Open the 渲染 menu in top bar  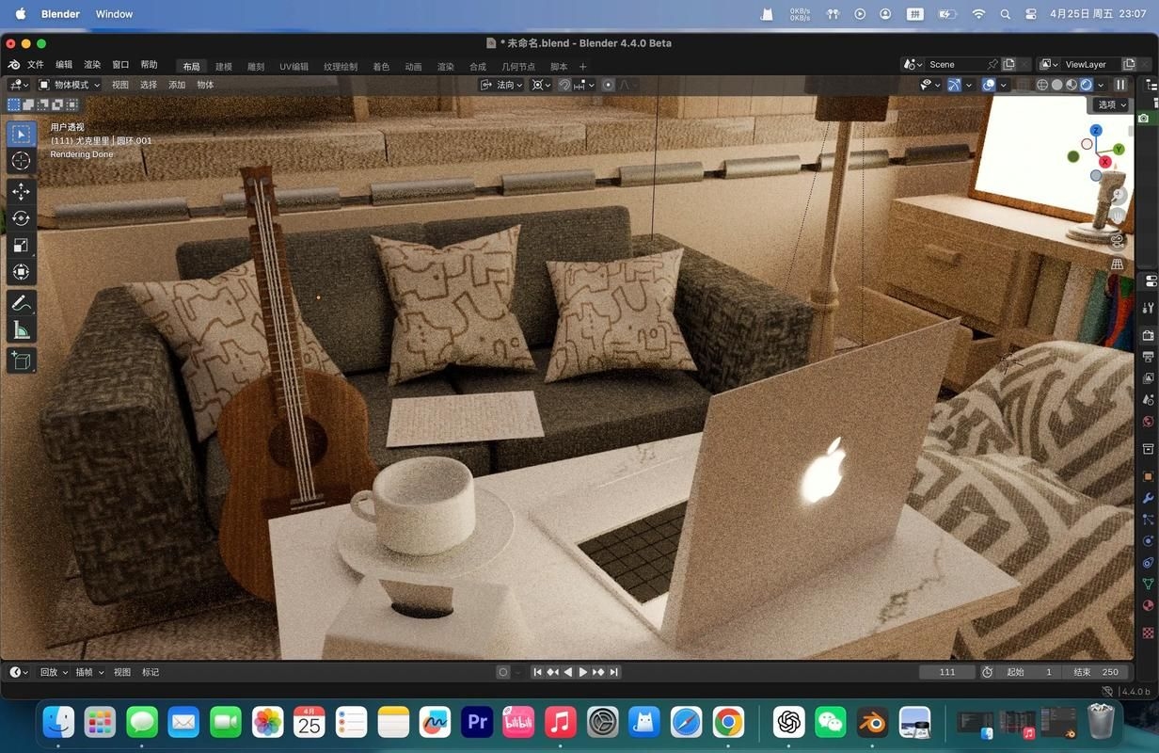(92, 65)
